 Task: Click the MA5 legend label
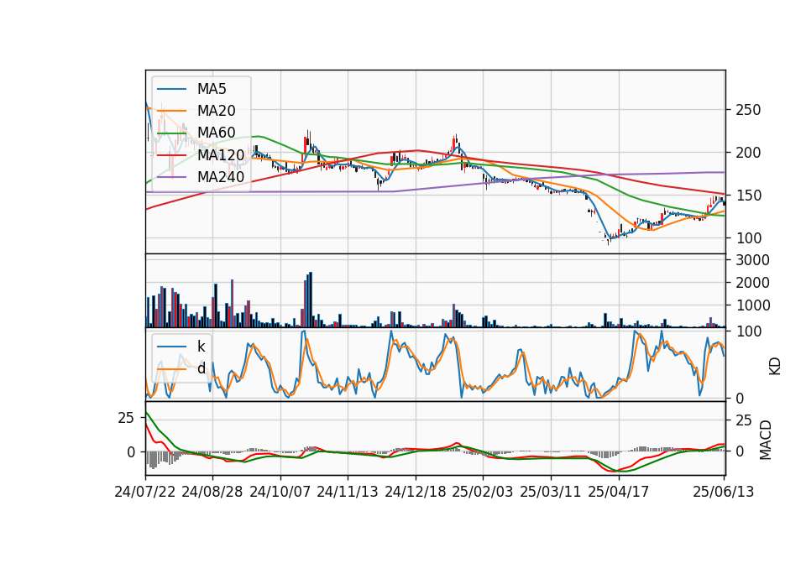click(212, 89)
